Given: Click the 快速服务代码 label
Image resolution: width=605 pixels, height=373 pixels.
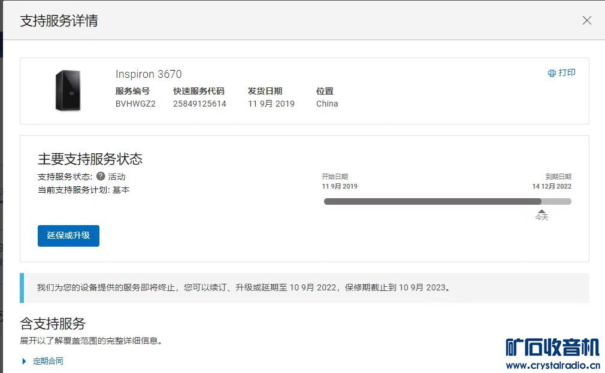Looking at the screenshot, I should click(x=199, y=91).
